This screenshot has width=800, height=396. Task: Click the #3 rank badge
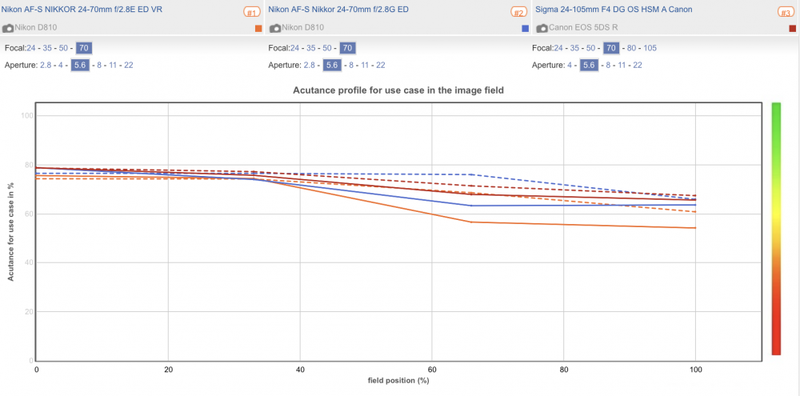(785, 13)
